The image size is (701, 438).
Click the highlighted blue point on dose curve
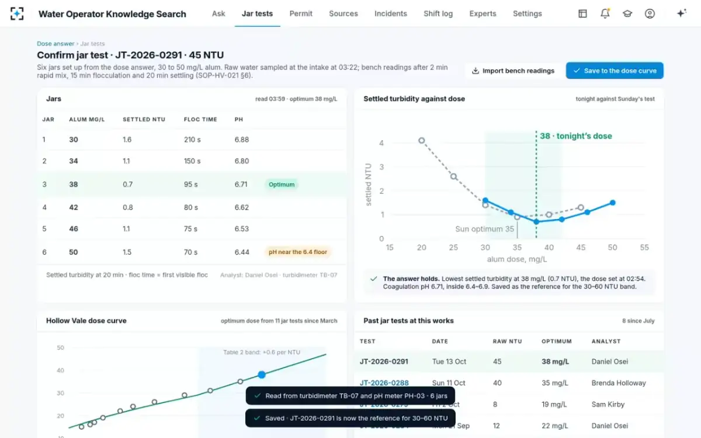262,374
